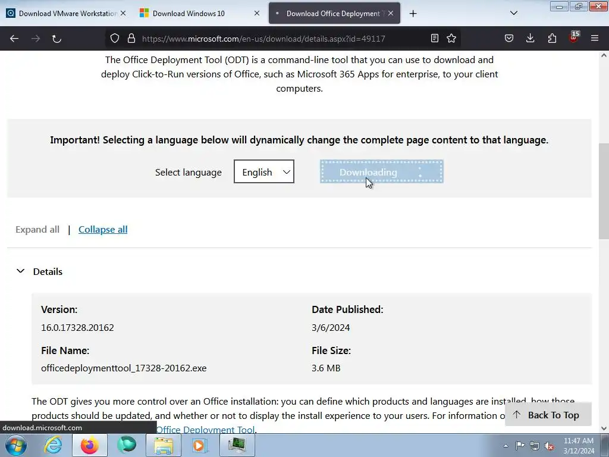Click Back To Top button
This screenshot has height=457, width=609.
[548, 415]
